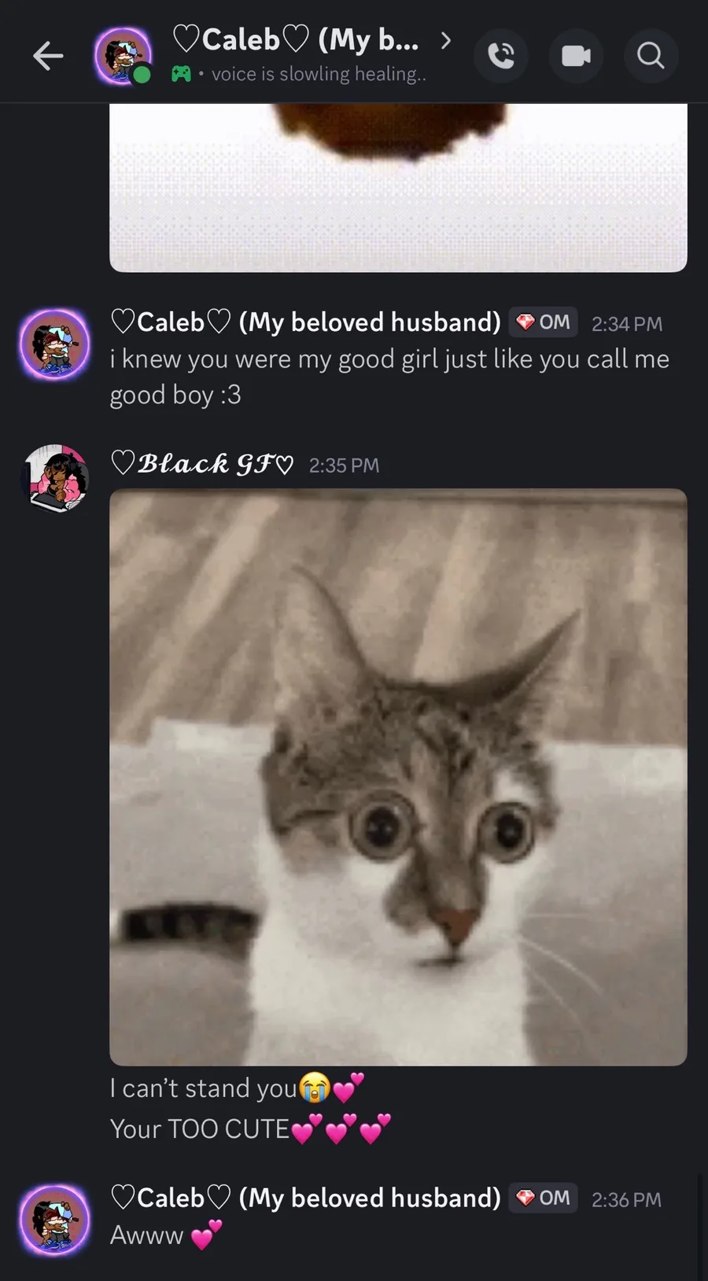
Task: Tap Black GF username
Action: coord(202,465)
